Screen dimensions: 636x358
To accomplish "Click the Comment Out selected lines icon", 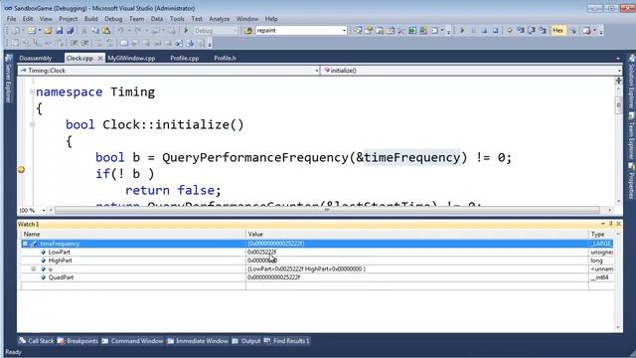I will 98,43.
